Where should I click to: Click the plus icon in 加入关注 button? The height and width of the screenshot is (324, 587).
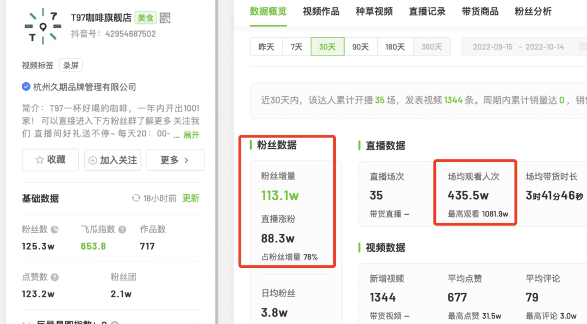tap(92, 160)
